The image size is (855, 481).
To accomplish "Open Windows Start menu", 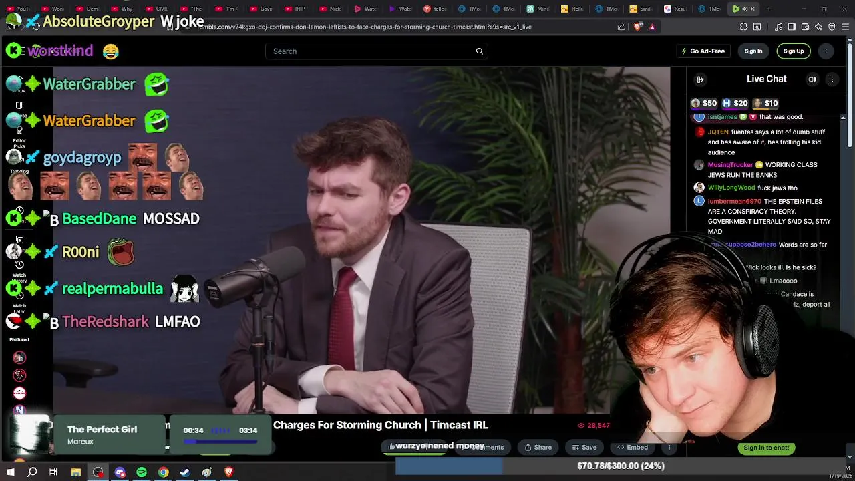I will [11, 472].
